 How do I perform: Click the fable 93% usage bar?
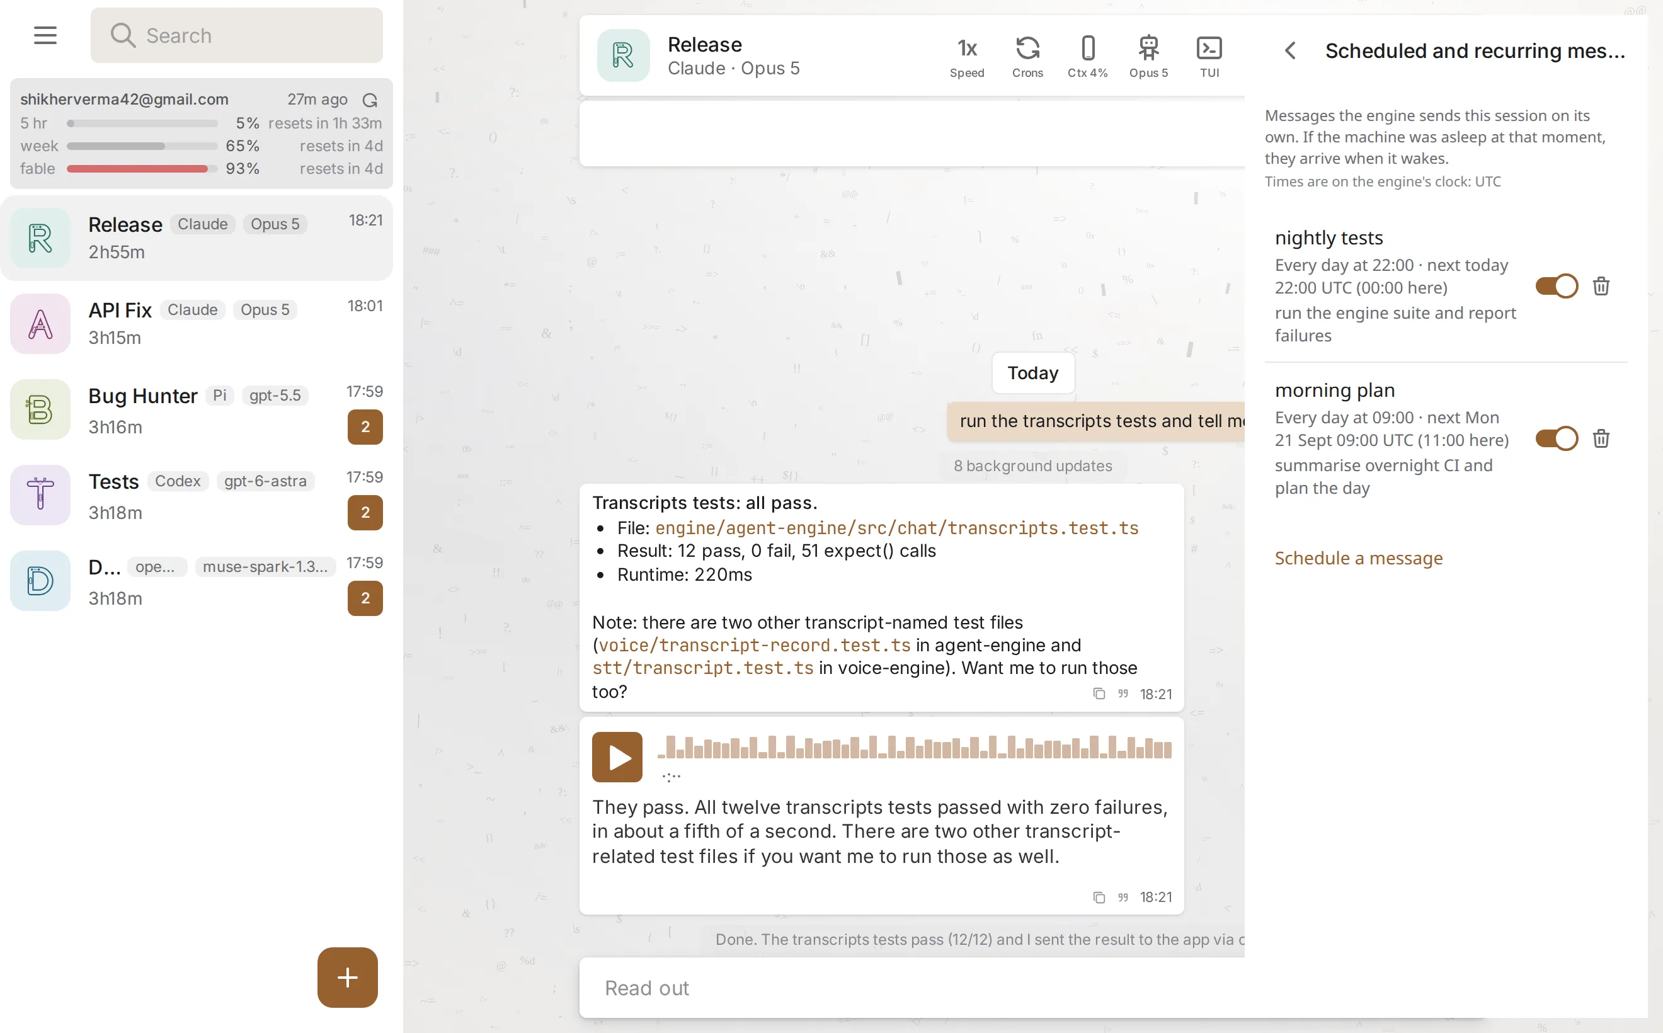click(x=142, y=169)
